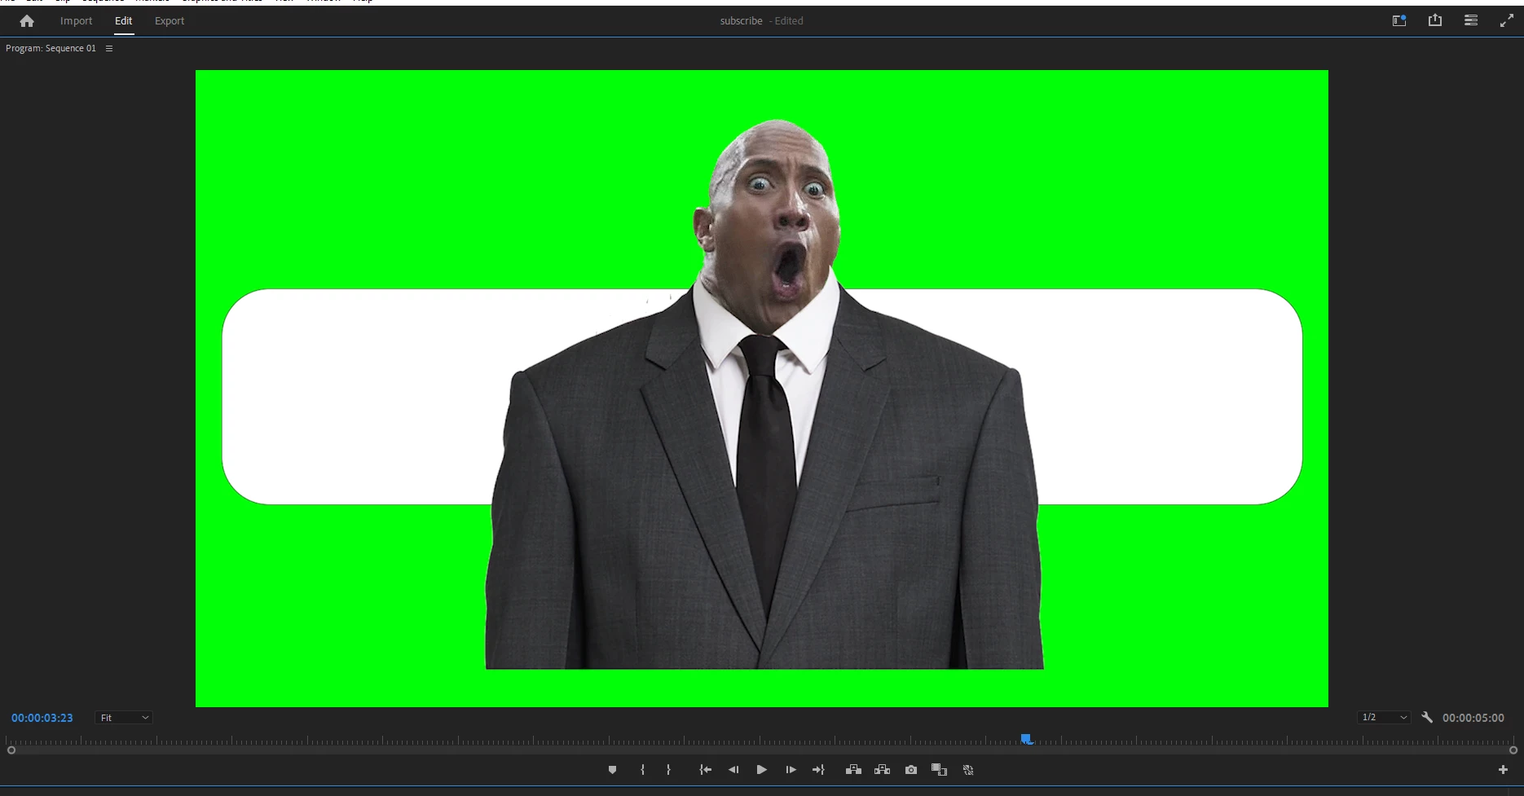Open the Fit zoom level dropdown
This screenshot has height=796, width=1524.
point(124,718)
